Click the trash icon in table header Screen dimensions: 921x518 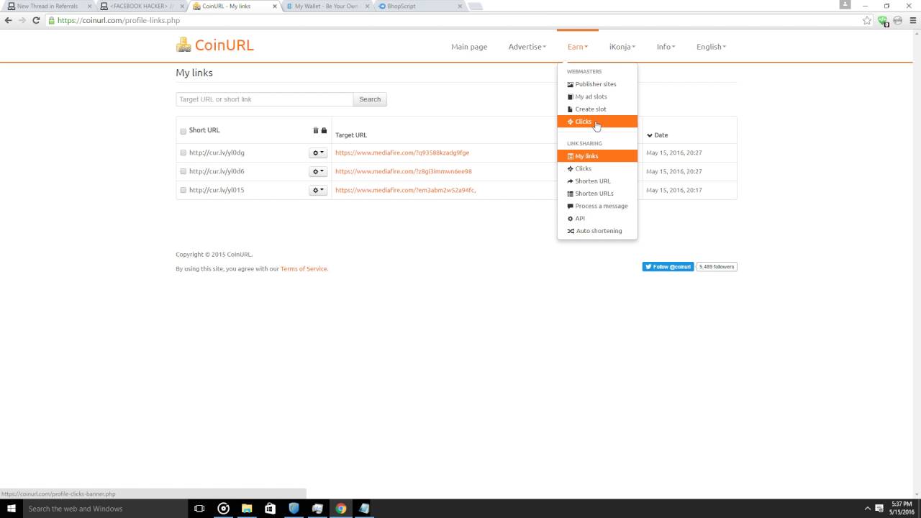click(x=315, y=130)
